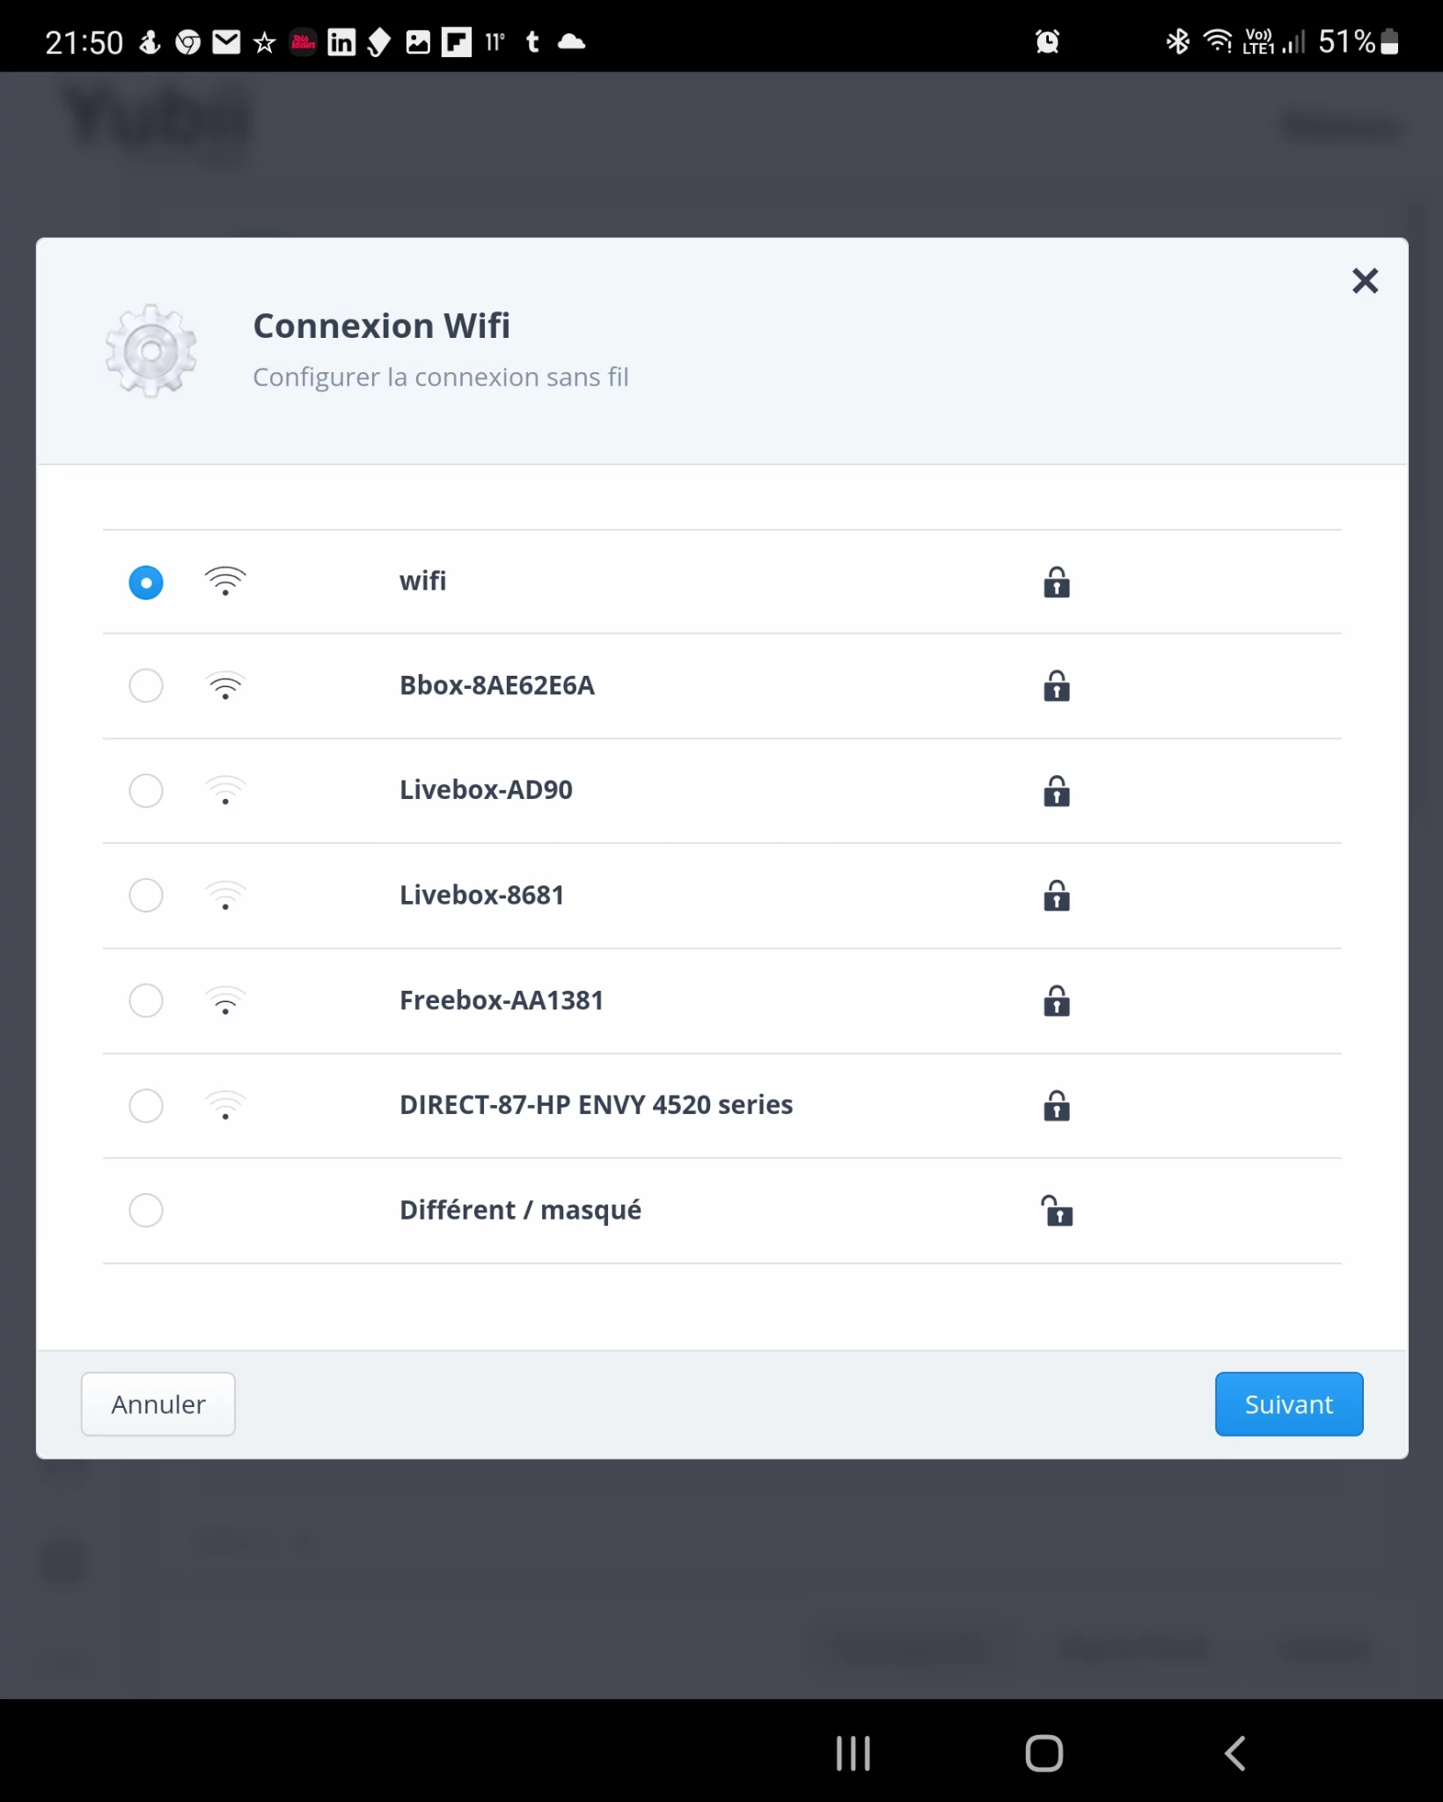Tap the Livebox-AD90 network name

tap(486, 790)
